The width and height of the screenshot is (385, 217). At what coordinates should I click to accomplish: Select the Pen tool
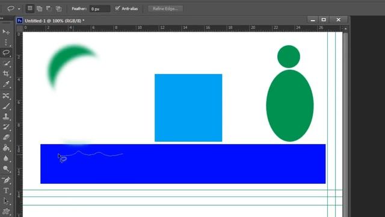pos(6,180)
